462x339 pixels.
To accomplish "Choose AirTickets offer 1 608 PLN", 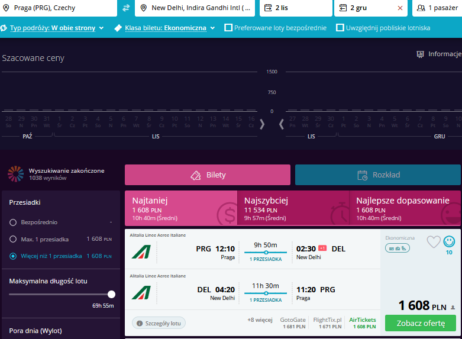I will (363, 323).
